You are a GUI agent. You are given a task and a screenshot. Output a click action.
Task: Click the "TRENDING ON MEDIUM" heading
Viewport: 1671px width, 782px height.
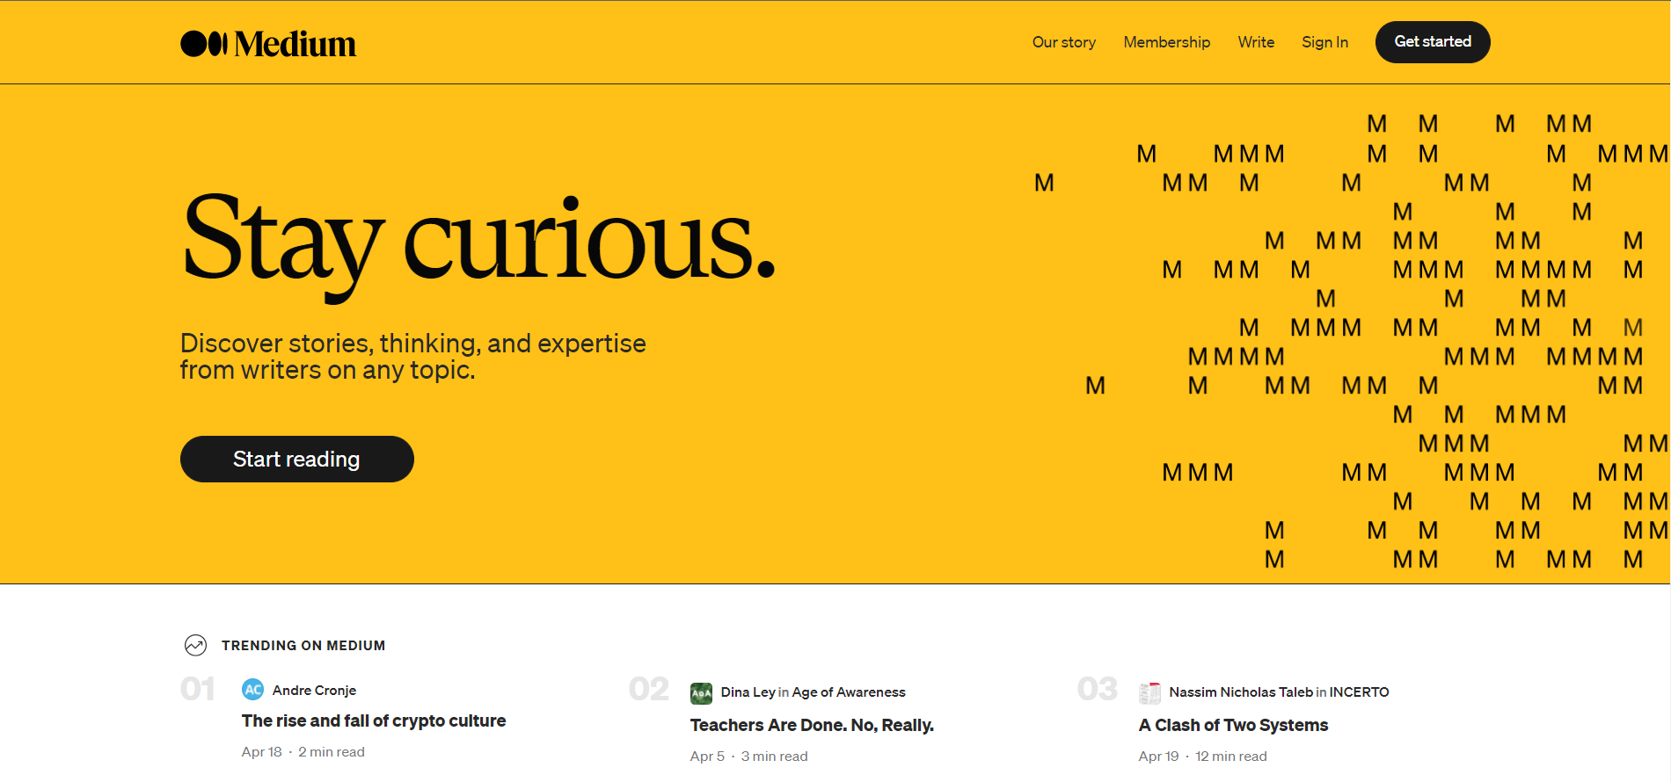coord(303,645)
